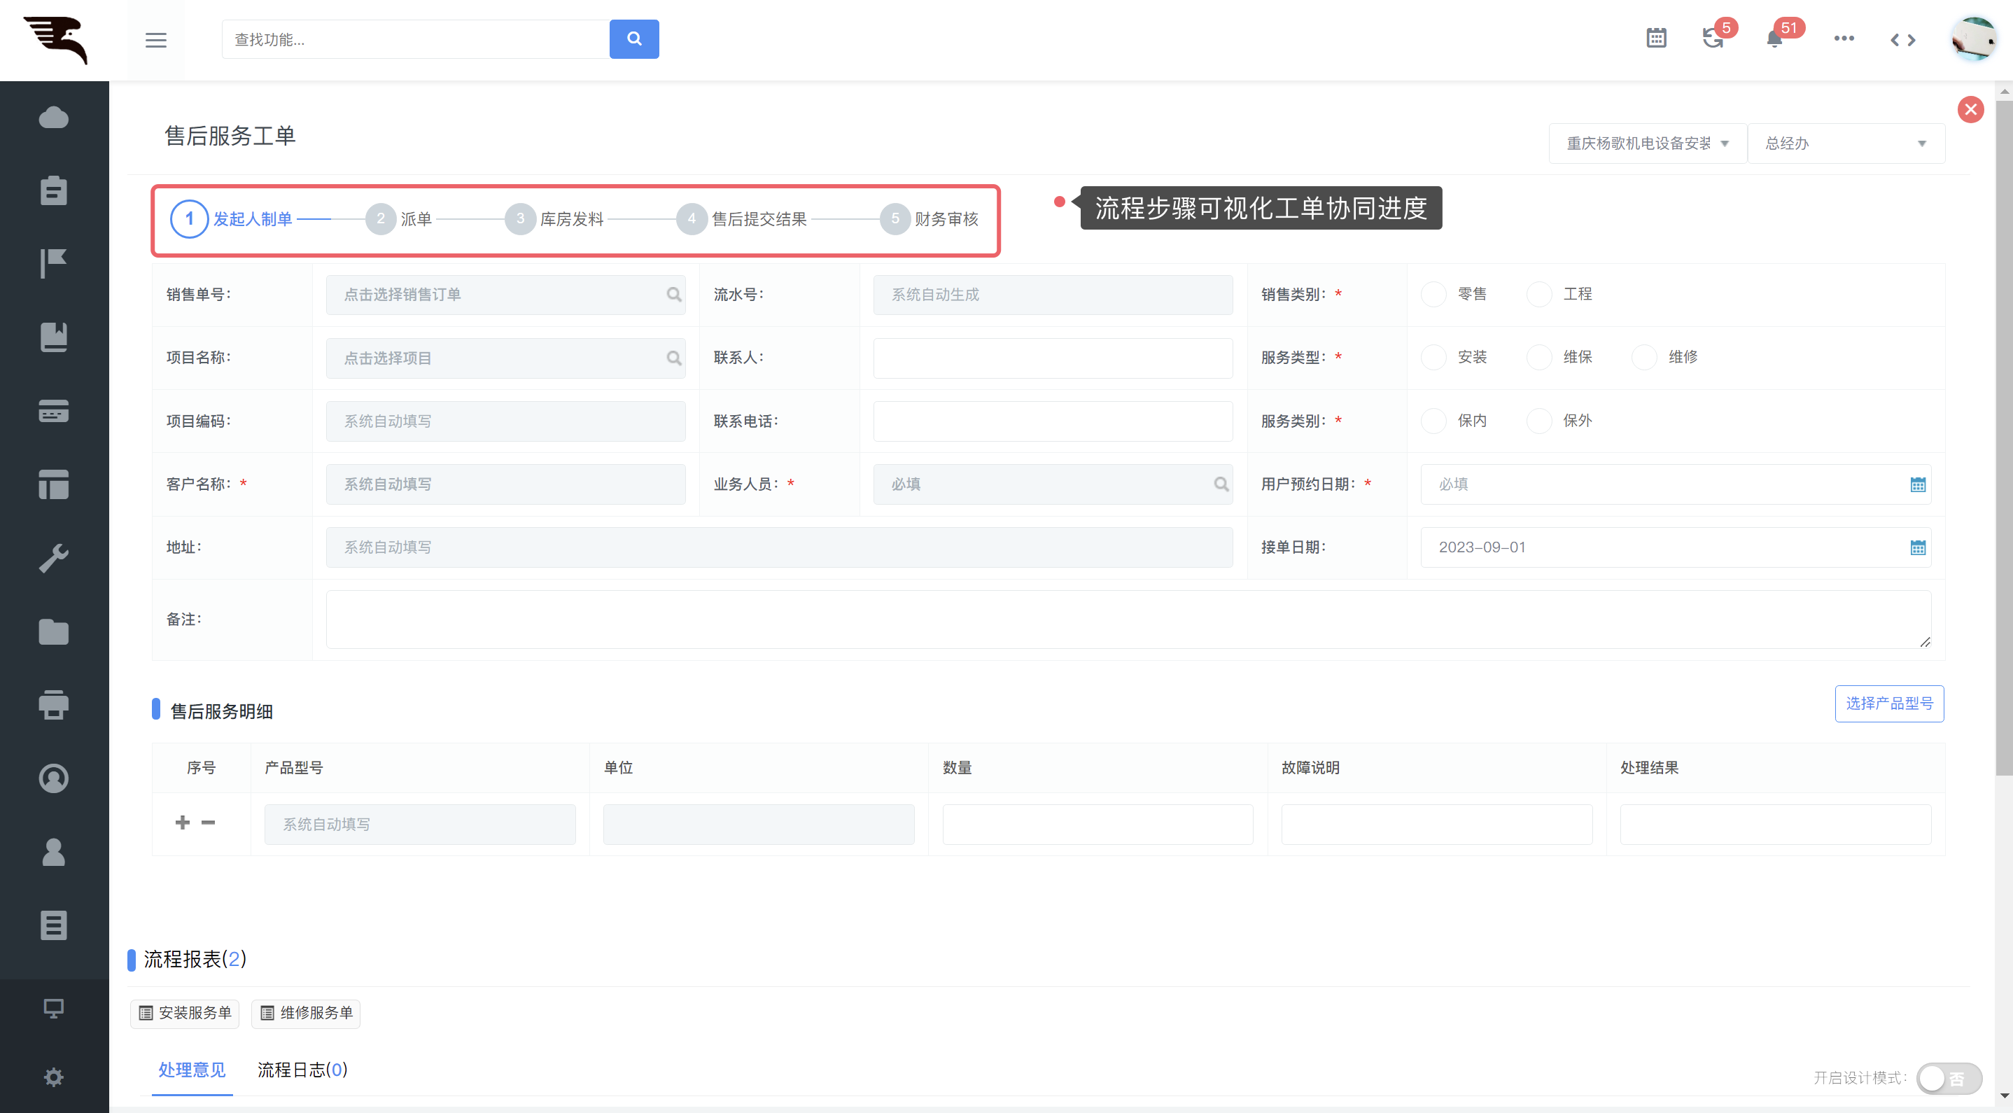Select the 零售 radio option
This screenshot has width=2013, height=1113.
tap(1433, 295)
